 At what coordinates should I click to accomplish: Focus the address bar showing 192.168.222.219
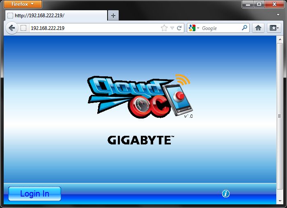point(95,28)
